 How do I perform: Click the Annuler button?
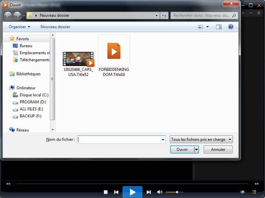(x=218, y=150)
